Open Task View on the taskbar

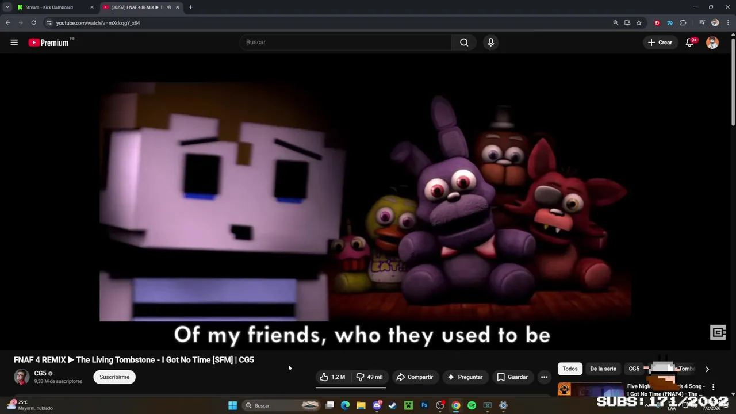point(329,405)
